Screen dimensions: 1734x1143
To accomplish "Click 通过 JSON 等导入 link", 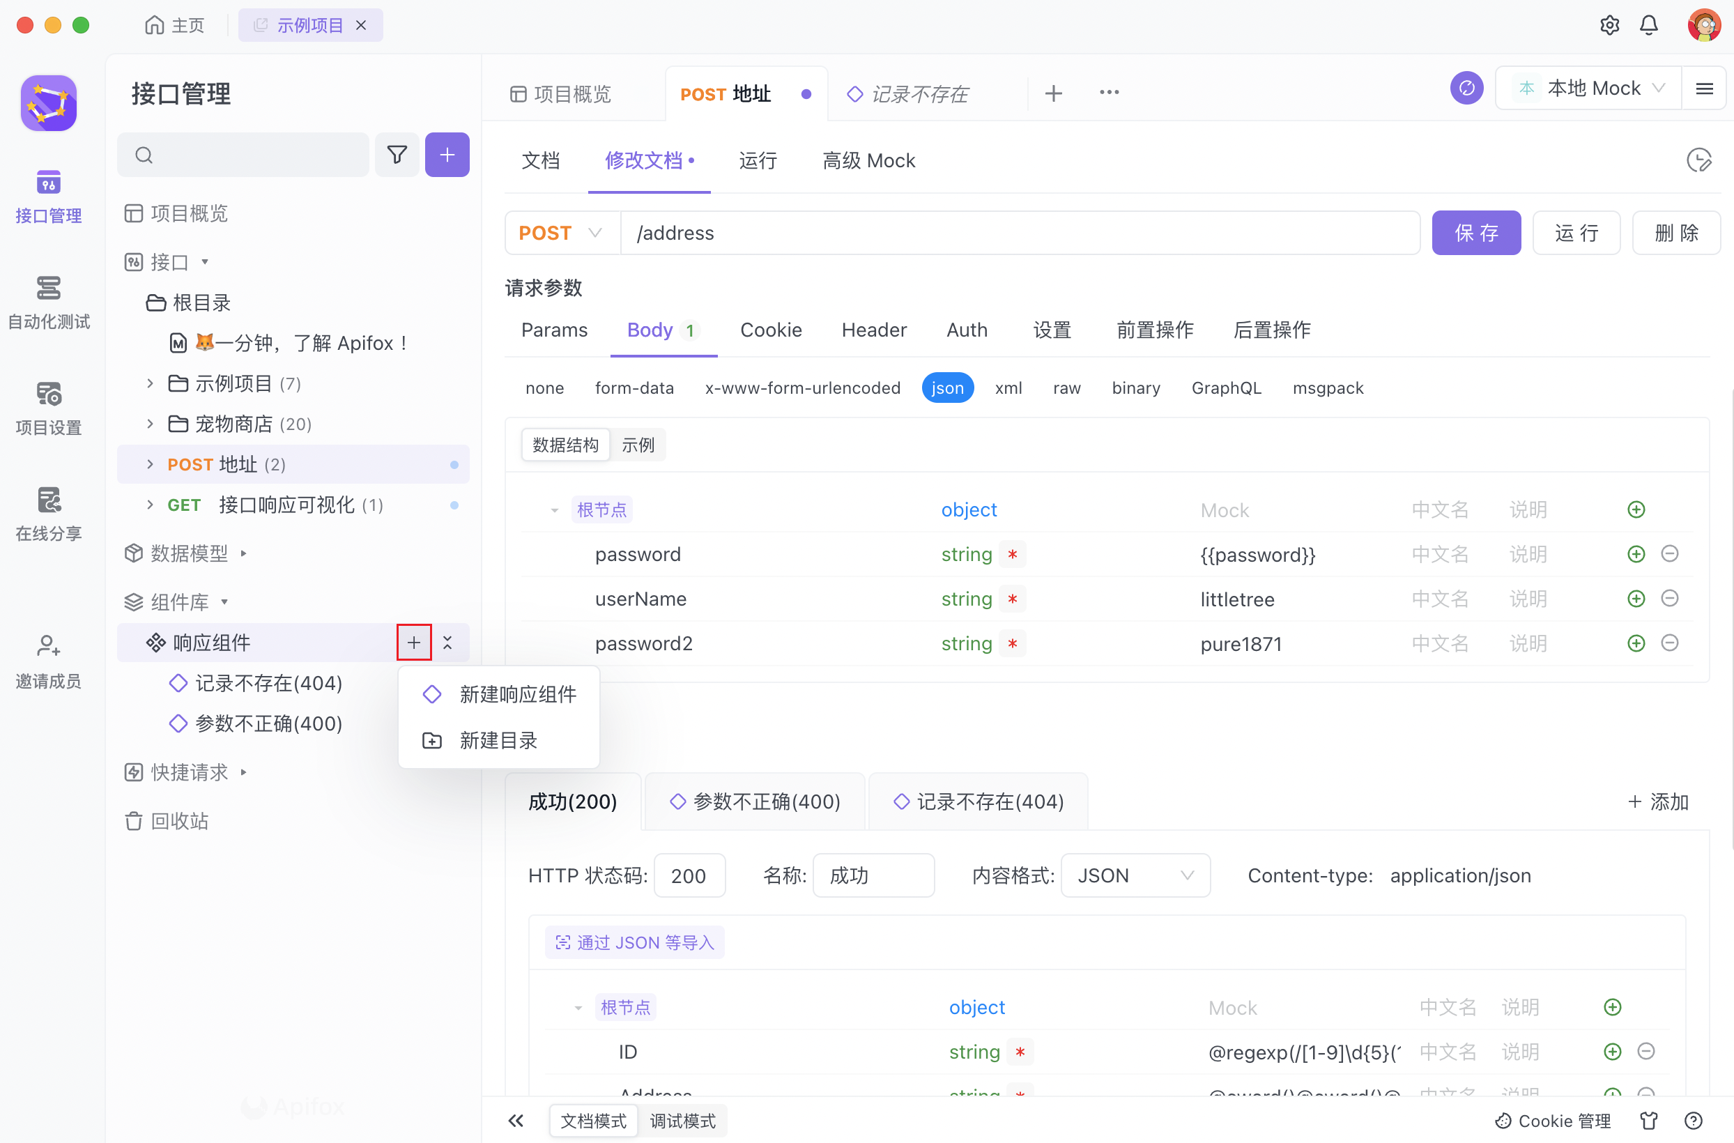I will tap(634, 942).
